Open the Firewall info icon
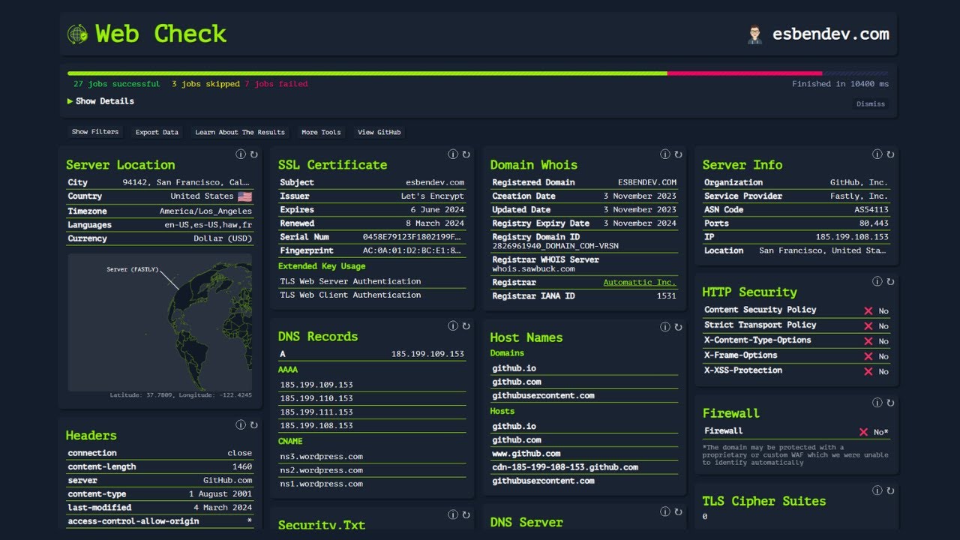The height and width of the screenshot is (540, 960). 877,402
